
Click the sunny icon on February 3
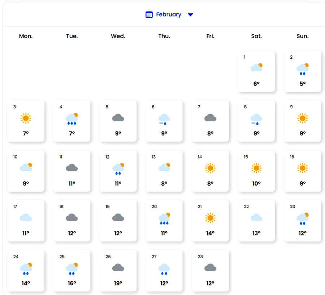[x=26, y=118]
